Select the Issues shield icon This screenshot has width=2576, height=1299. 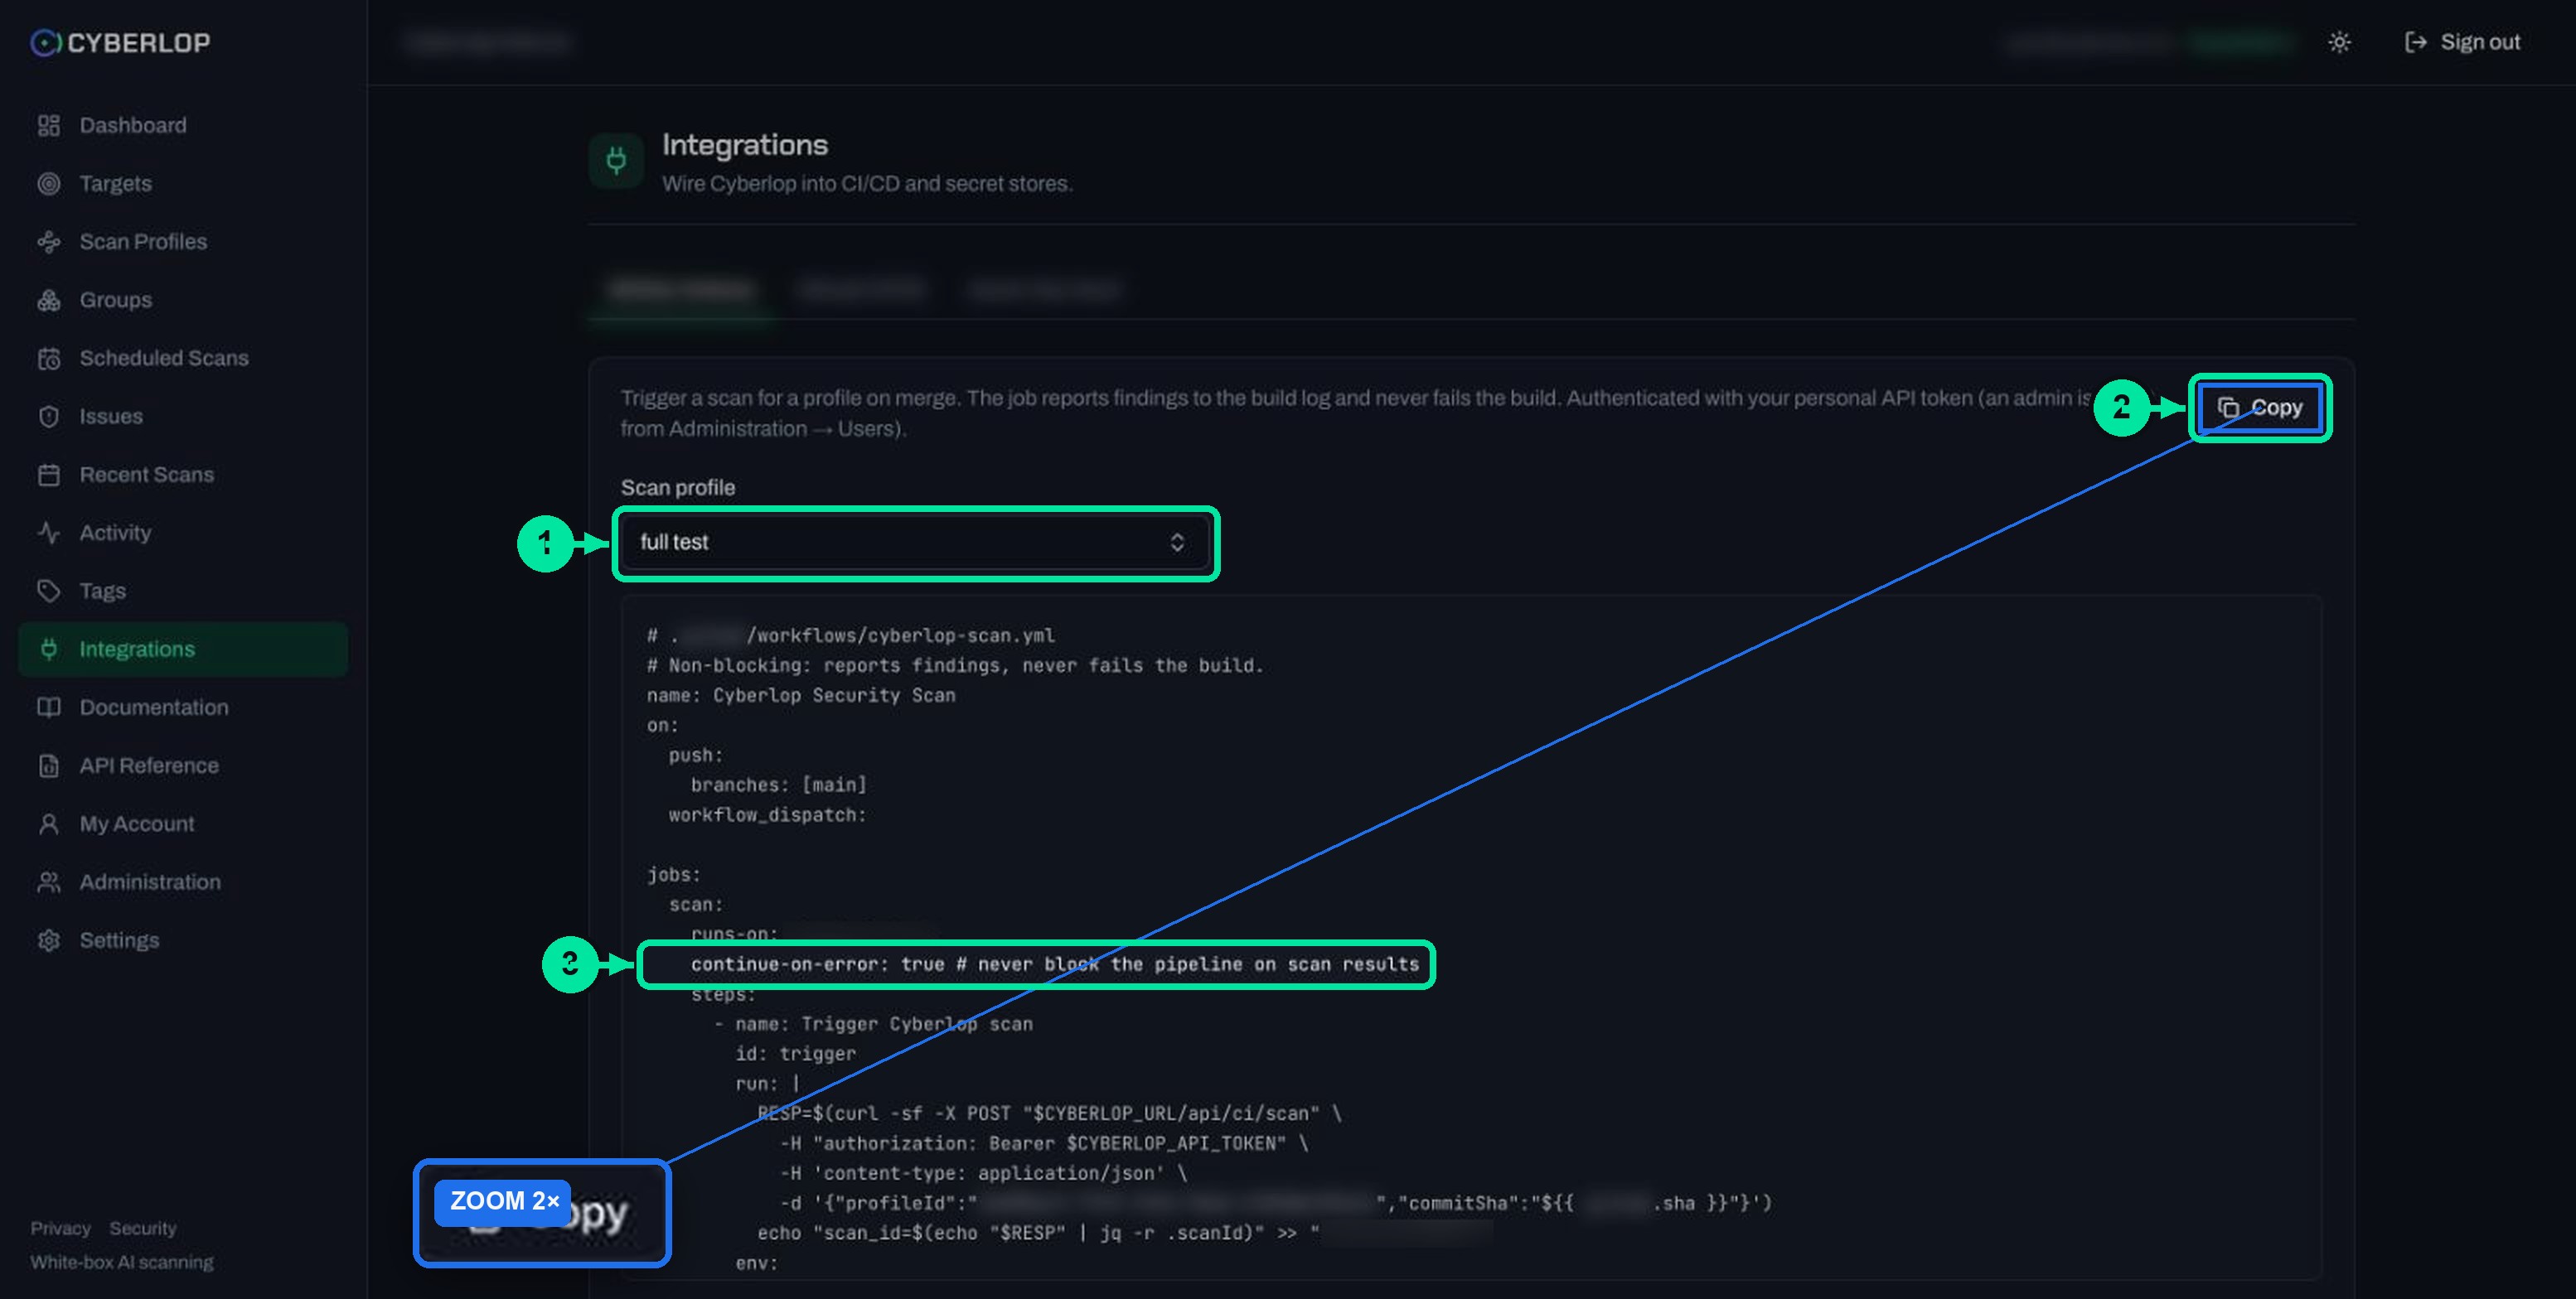click(x=48, y=417)
